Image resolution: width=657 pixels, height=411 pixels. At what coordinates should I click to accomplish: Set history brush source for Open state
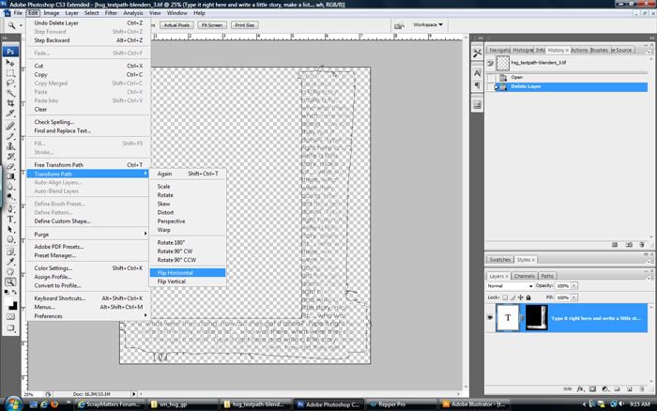pyautogui.click(x=492, y=77)
